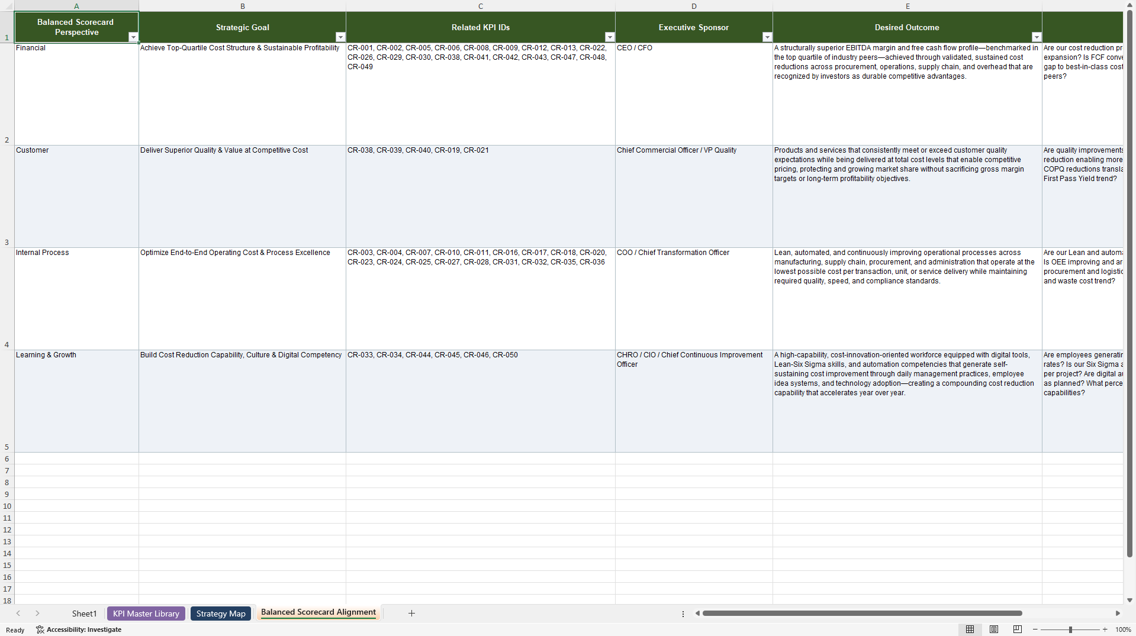Select KPI IDs cell starting CR-003, CR-004
Viewport: 1136px width, 636px height.
(481, 299)
